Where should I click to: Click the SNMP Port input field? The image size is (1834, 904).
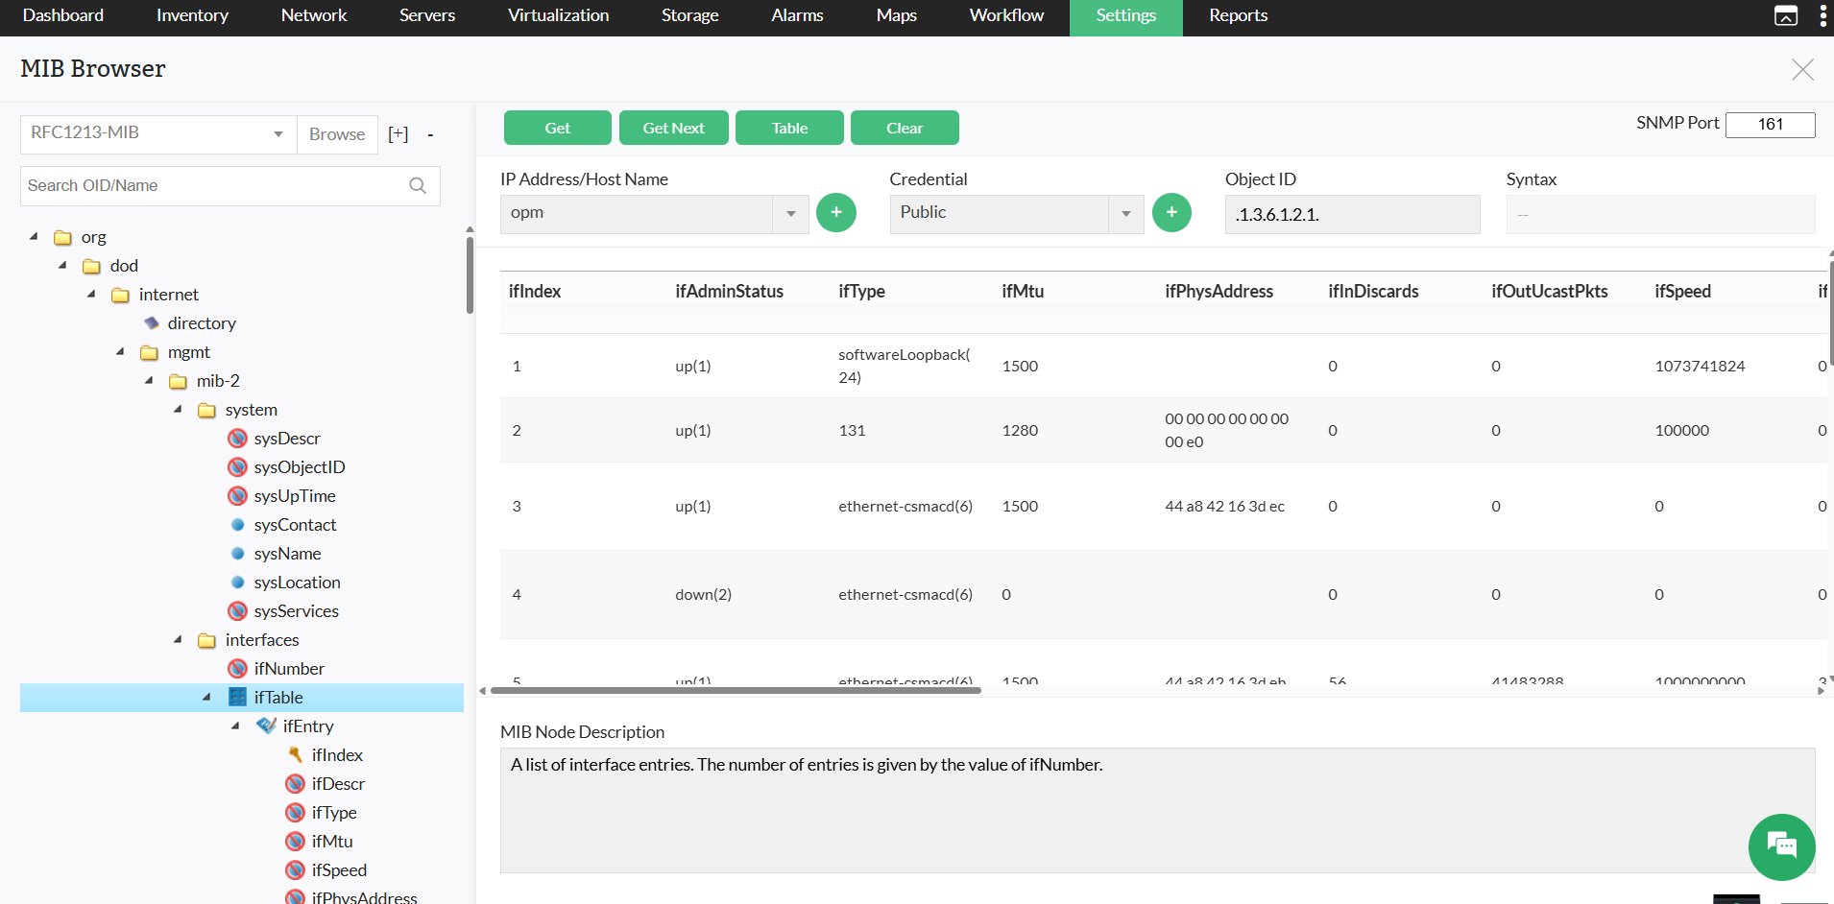1770,124
